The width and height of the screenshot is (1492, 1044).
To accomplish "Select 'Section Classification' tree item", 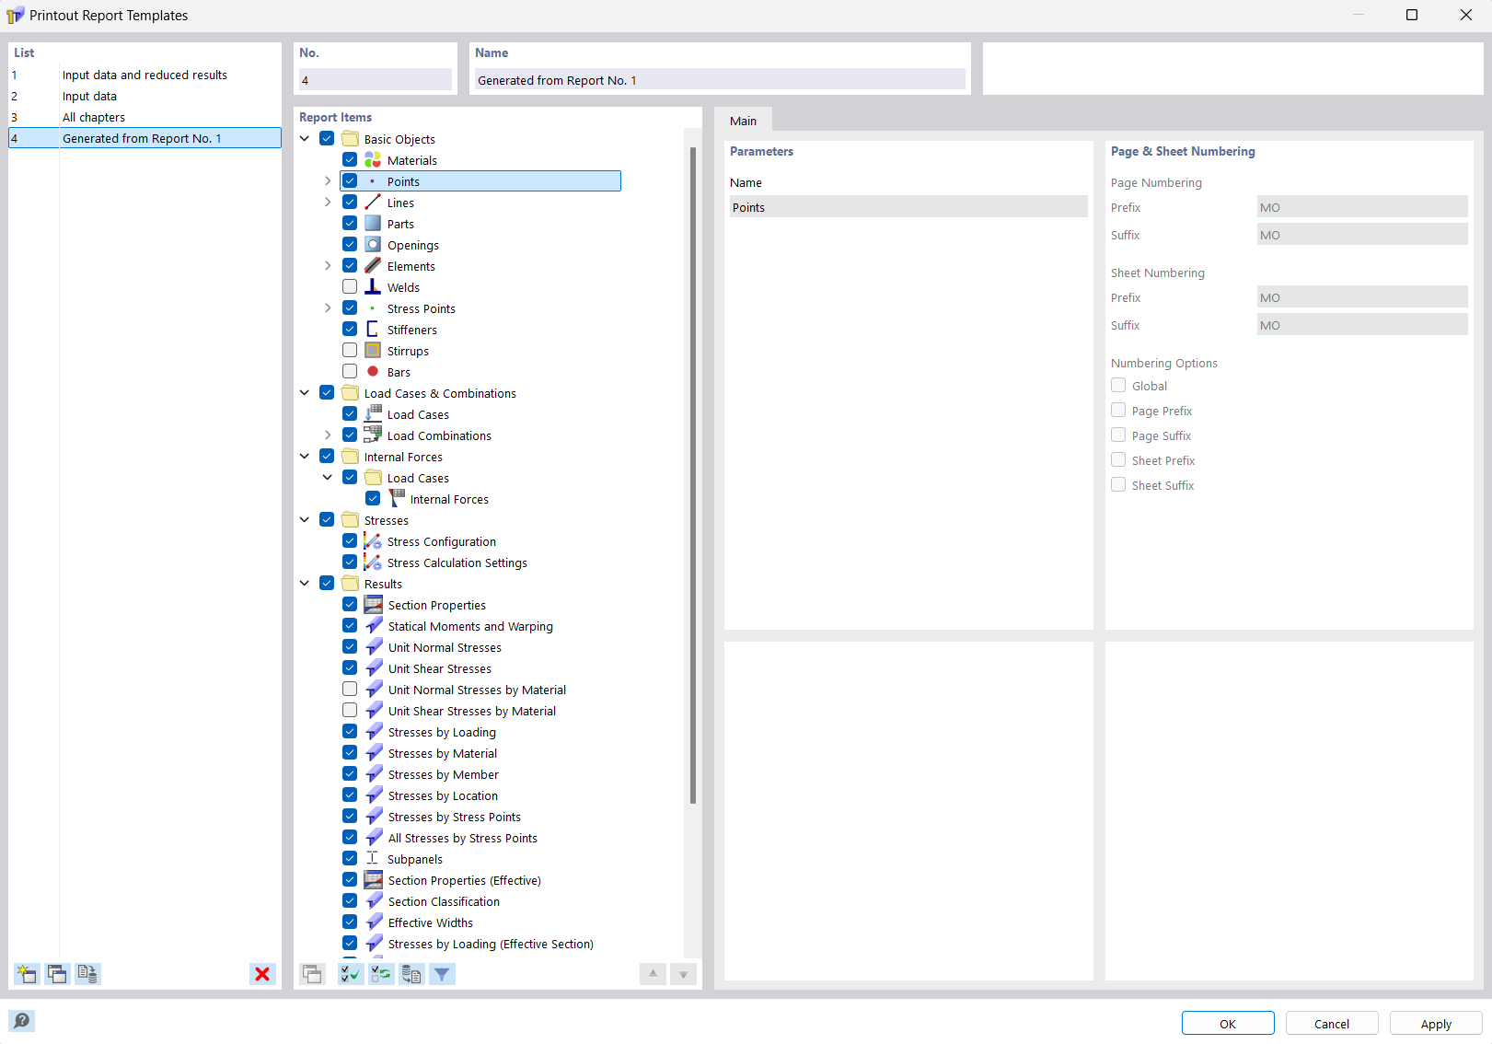I will pos(444,901).
